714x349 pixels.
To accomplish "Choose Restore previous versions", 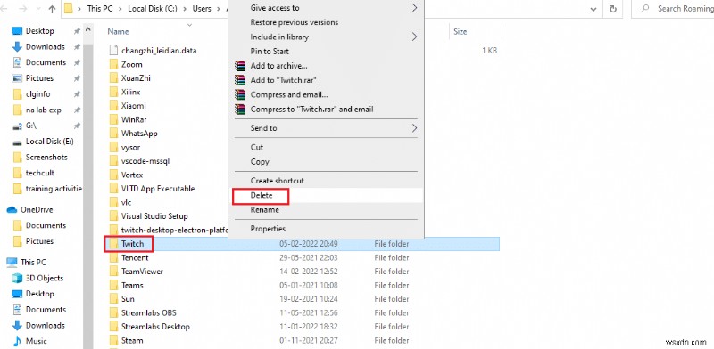I will tap(326, 22).
